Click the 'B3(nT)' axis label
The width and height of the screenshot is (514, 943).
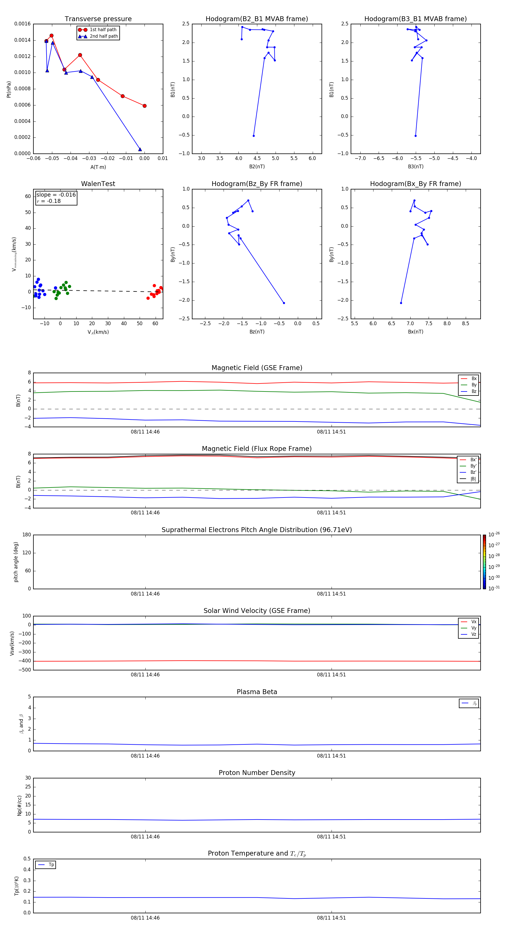pos(415,167)
